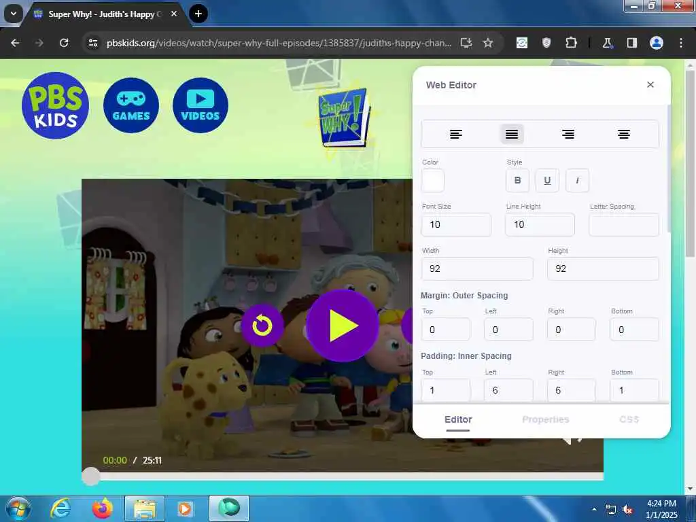
Task: Open Chrome Labs flask icon
Action: [607, 43]
